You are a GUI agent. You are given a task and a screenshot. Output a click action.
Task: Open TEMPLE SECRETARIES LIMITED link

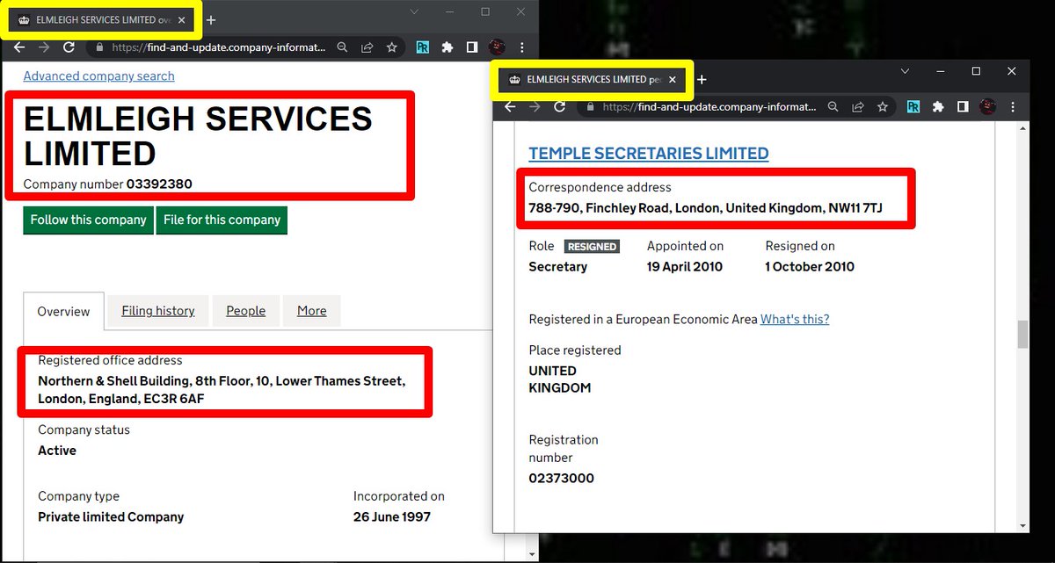click(649, 154)
